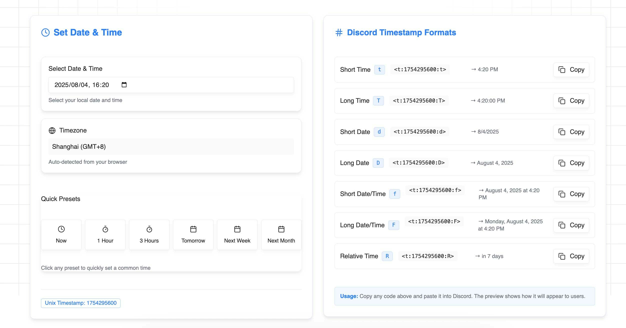The width and height of the screenshot is (626, 328).
Task: Click the lowercase t format badge
Action: (x=379, y=69)
